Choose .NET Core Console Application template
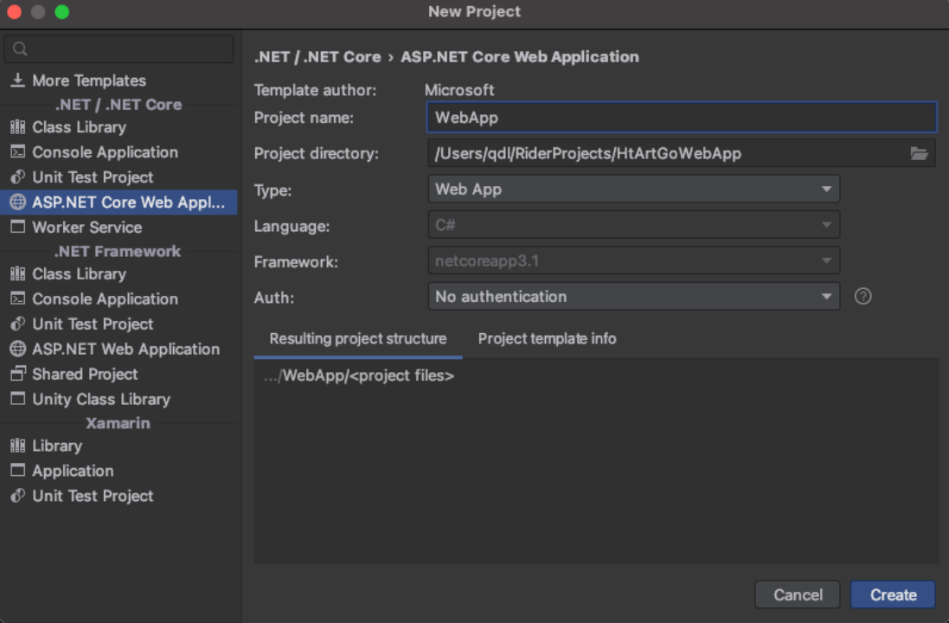Screen dimensions: 949x623 [x=105, y=152]
